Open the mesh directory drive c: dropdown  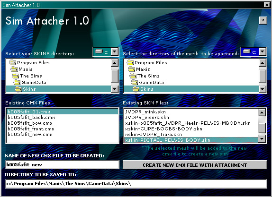pos(263,51)
